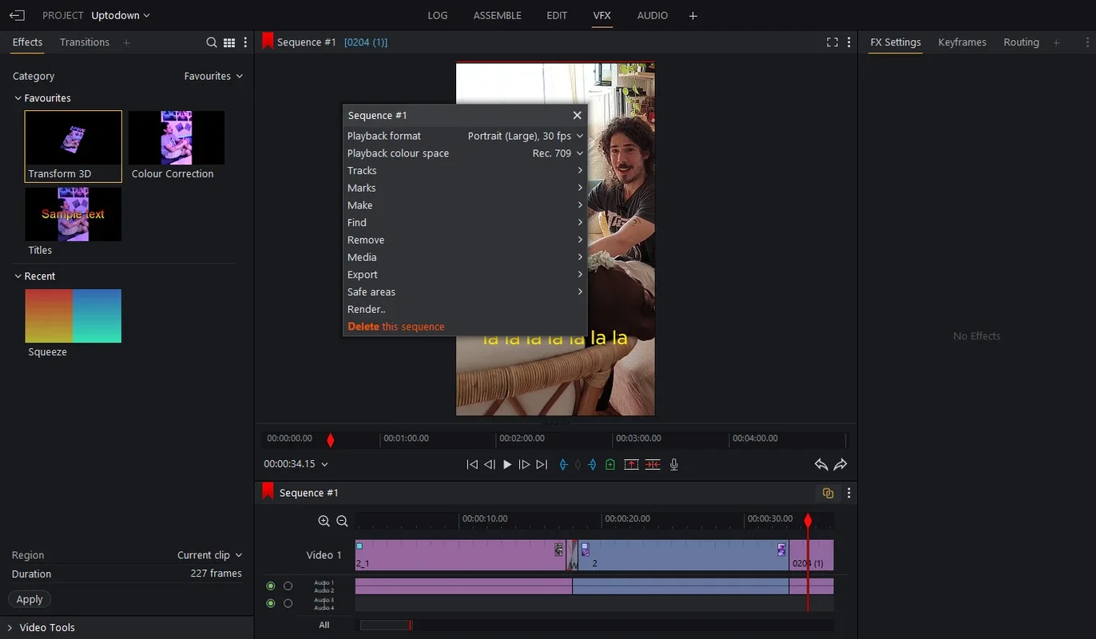This screenshot has width=1096, height=639.
Task: Open timeline panel three-dot menu
Action: click(x=848, y=493)
